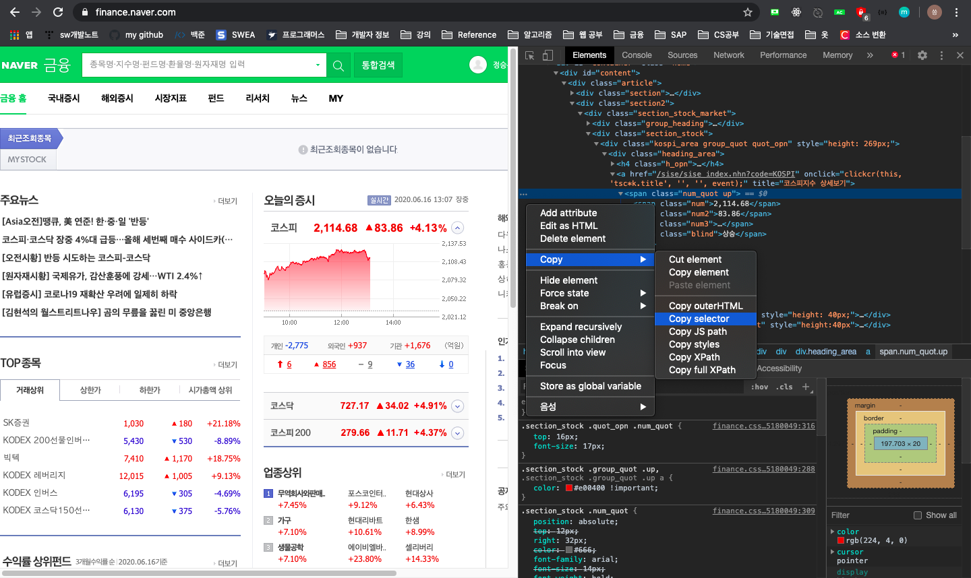This screenshot has width=971, height=578.
Task: Choose Scroll into view menu item
Action: click(590, 352)
